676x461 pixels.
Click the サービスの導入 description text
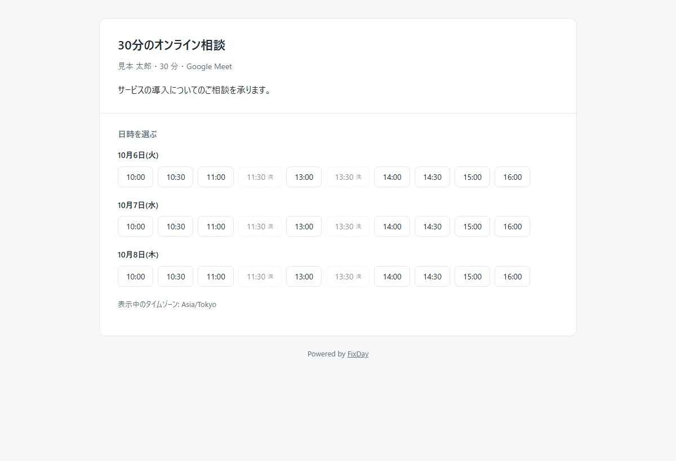pyautogui.click(x=195, y=90)
